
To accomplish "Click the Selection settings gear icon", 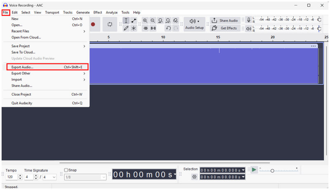I will (x=194, y=177).
